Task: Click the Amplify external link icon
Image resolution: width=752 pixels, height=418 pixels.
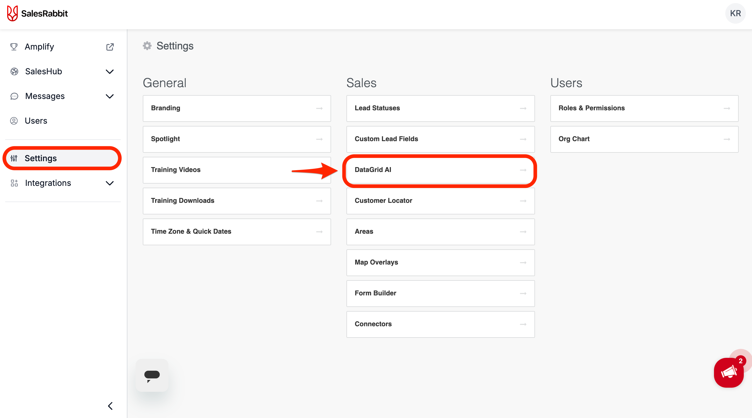Action: click(110, 47)
